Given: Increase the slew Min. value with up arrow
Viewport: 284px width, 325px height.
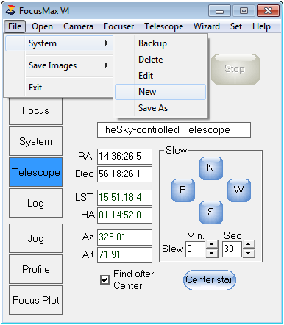Looking at the screenshot, I should pos(212,244).
